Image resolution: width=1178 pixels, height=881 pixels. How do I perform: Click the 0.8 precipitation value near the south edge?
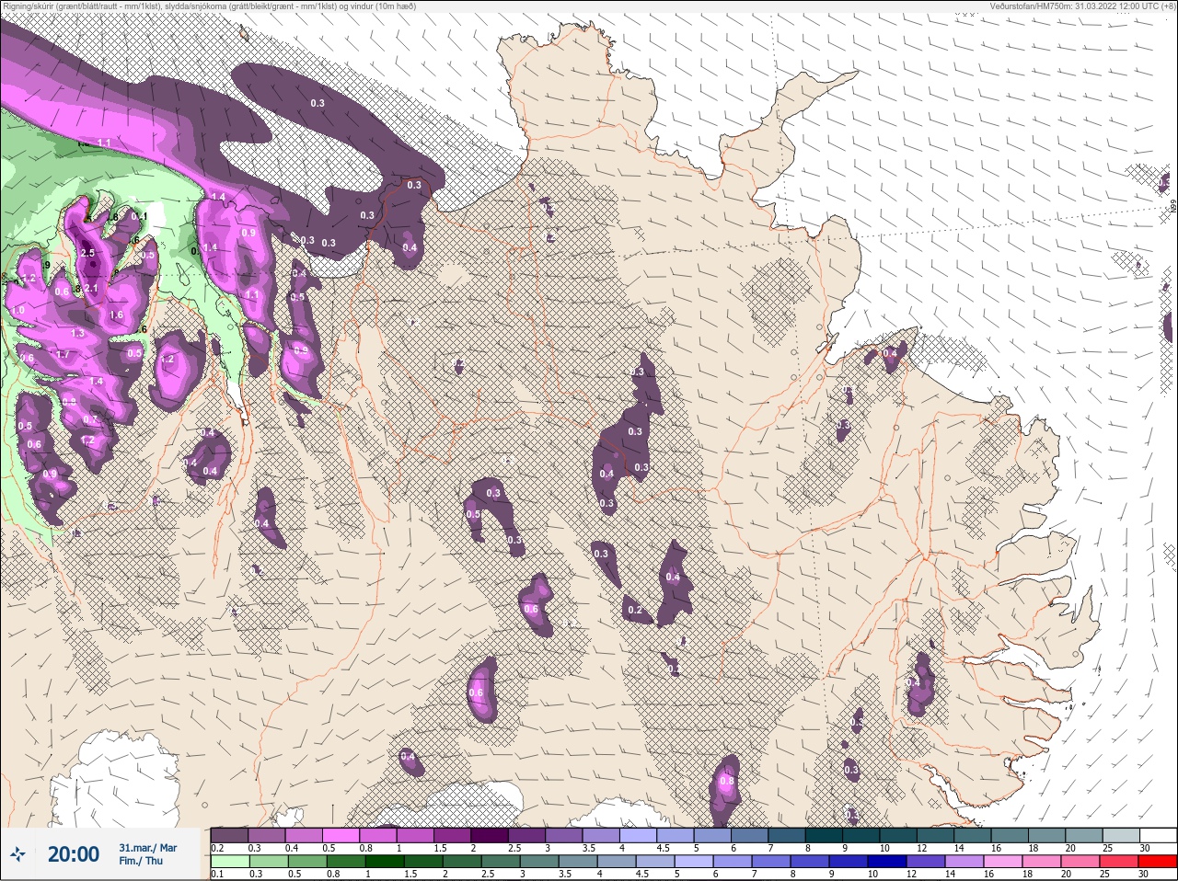coord(726,782)
